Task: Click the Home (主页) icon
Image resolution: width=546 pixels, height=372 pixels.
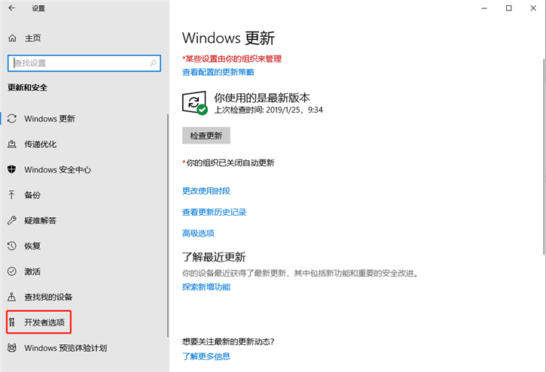Action: pos(12,38)
